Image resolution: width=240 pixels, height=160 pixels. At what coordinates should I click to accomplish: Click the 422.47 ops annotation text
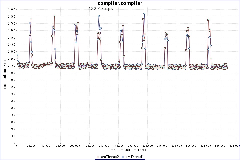[x=101, y=9]
